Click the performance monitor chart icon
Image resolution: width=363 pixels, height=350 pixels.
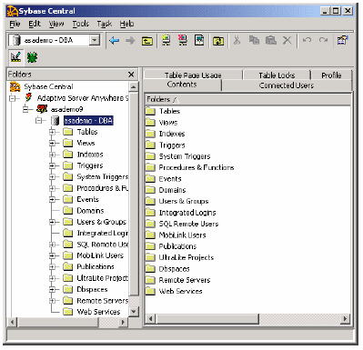tap(15, 57)
